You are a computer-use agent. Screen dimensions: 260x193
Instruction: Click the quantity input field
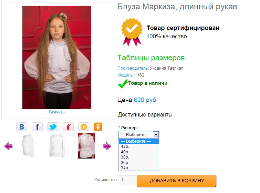click(127, 180)
